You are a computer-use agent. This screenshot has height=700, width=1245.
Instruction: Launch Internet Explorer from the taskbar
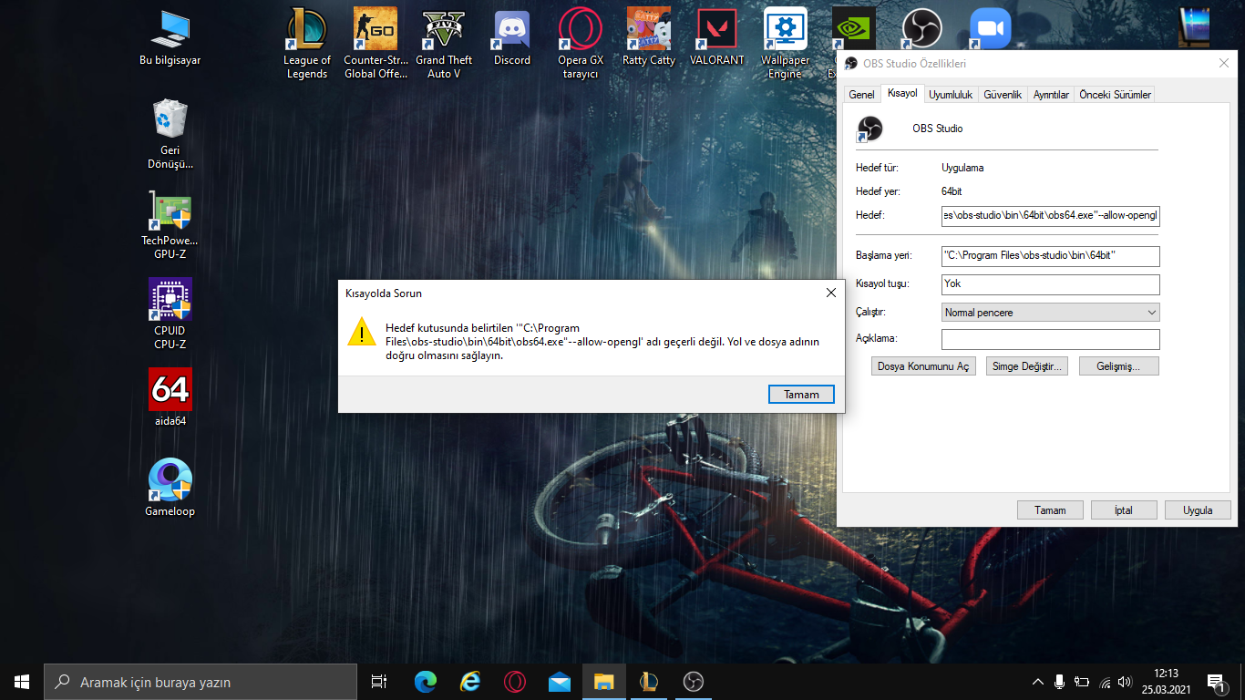click(470, 682)
